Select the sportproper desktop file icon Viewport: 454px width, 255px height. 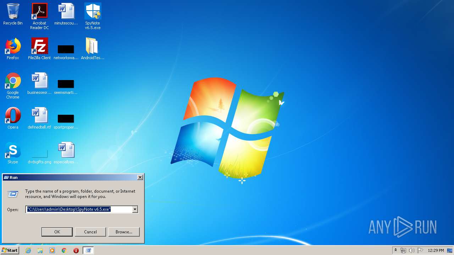coord(66,121)
